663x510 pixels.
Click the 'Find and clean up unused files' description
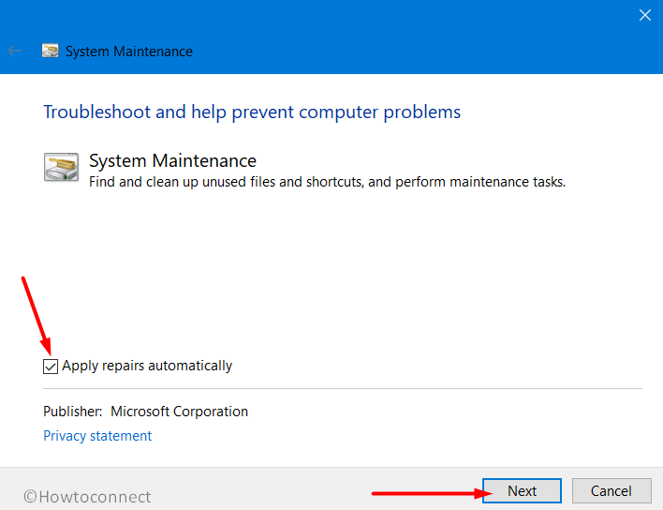click(x=327, y=182)
